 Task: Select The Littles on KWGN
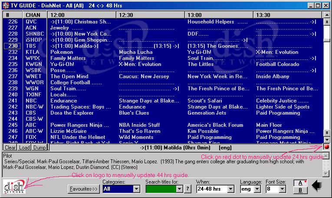(x=201, y=64)
